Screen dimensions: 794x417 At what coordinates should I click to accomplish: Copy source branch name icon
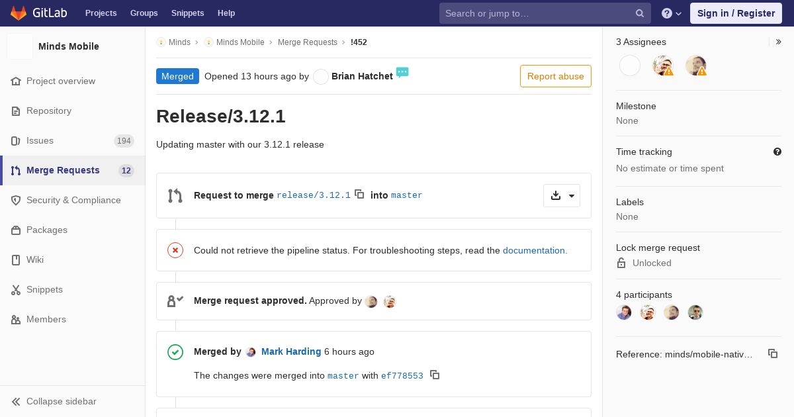point(359,194)
